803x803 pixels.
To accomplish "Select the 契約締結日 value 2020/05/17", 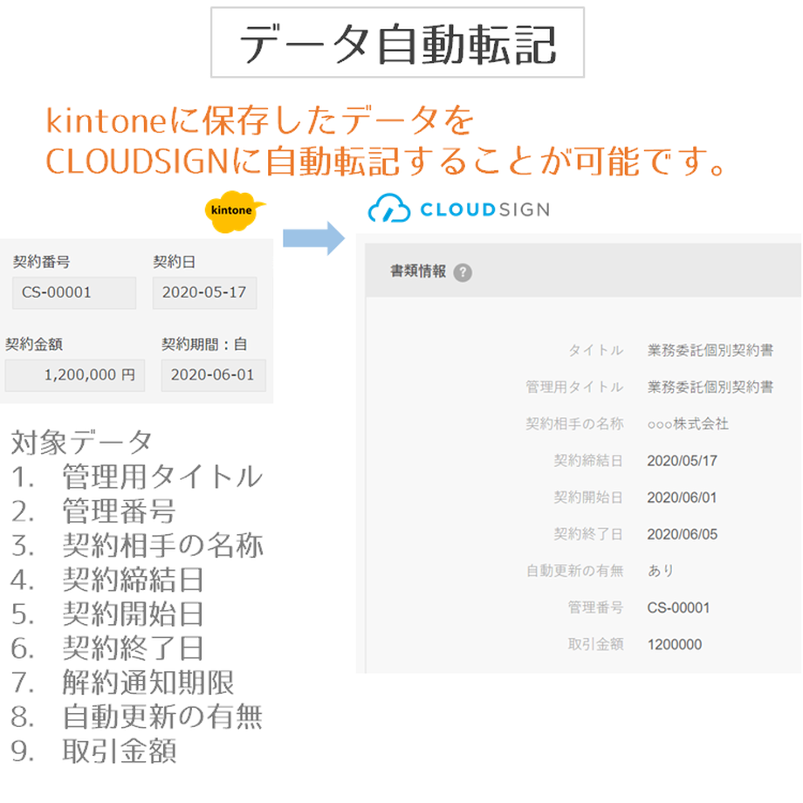I will coord(683,461).
